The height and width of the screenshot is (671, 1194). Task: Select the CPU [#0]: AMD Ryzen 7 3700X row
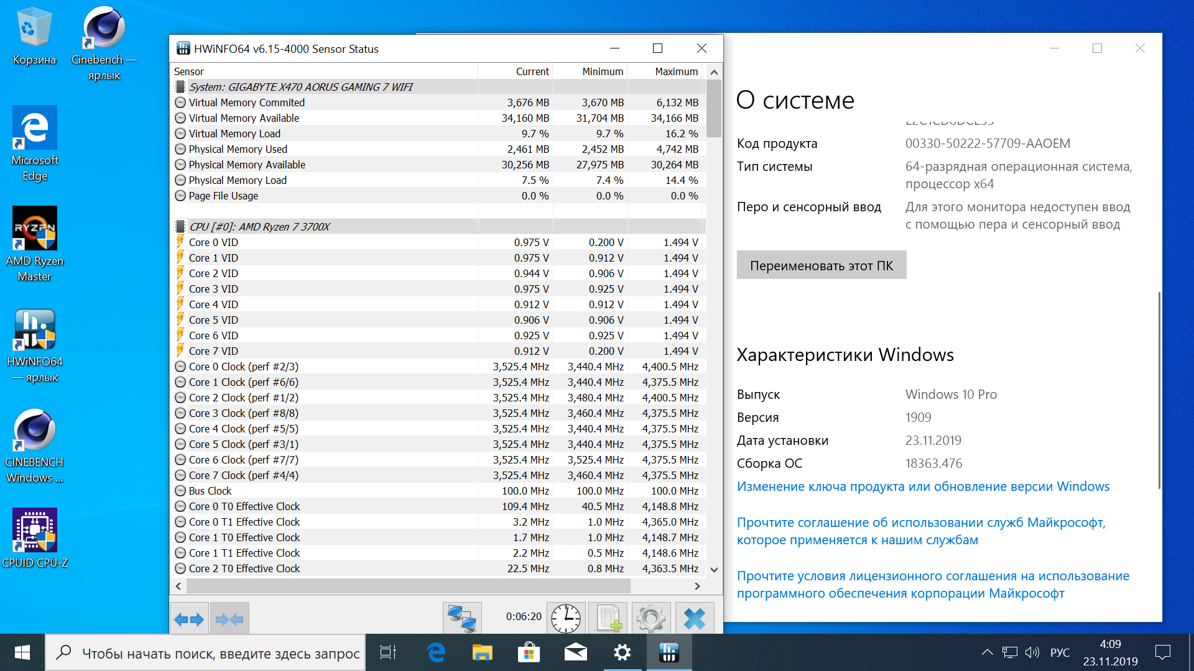click(259, 227)
